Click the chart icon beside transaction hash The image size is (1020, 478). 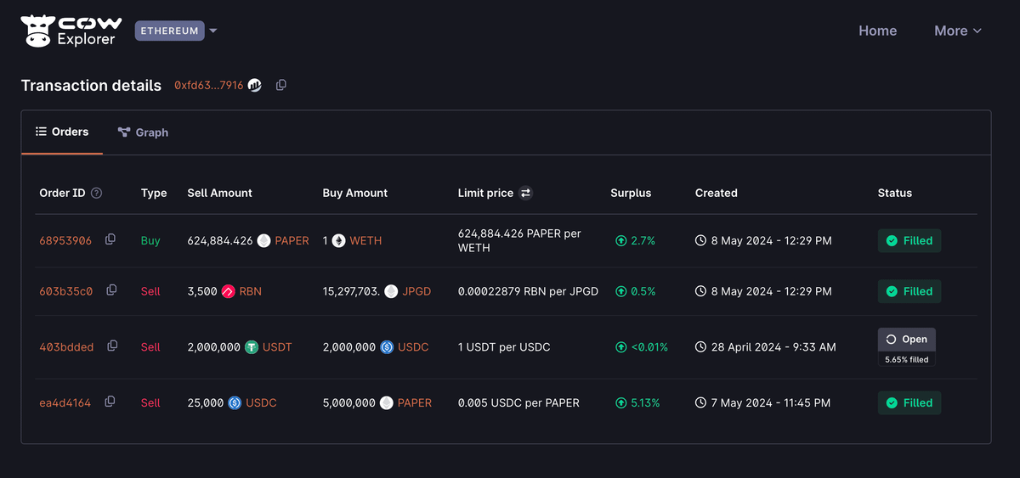(255, 86)
